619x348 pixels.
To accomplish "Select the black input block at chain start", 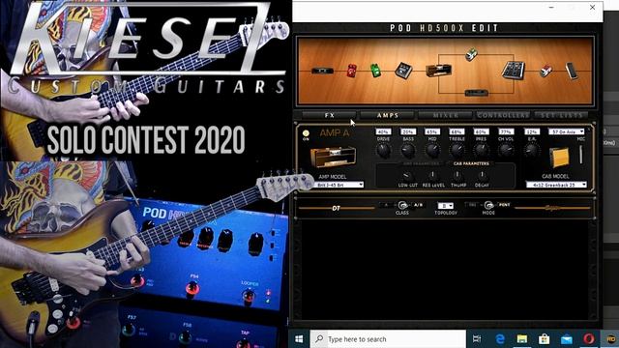I will [x=322, y=71].
